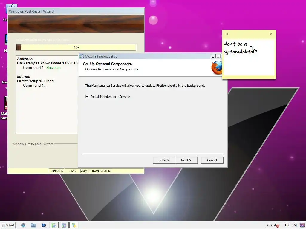Click inside the sticky note text
The height and width of the screenshot is (229, 306).
pyautogui.click(x=241, y=48)
